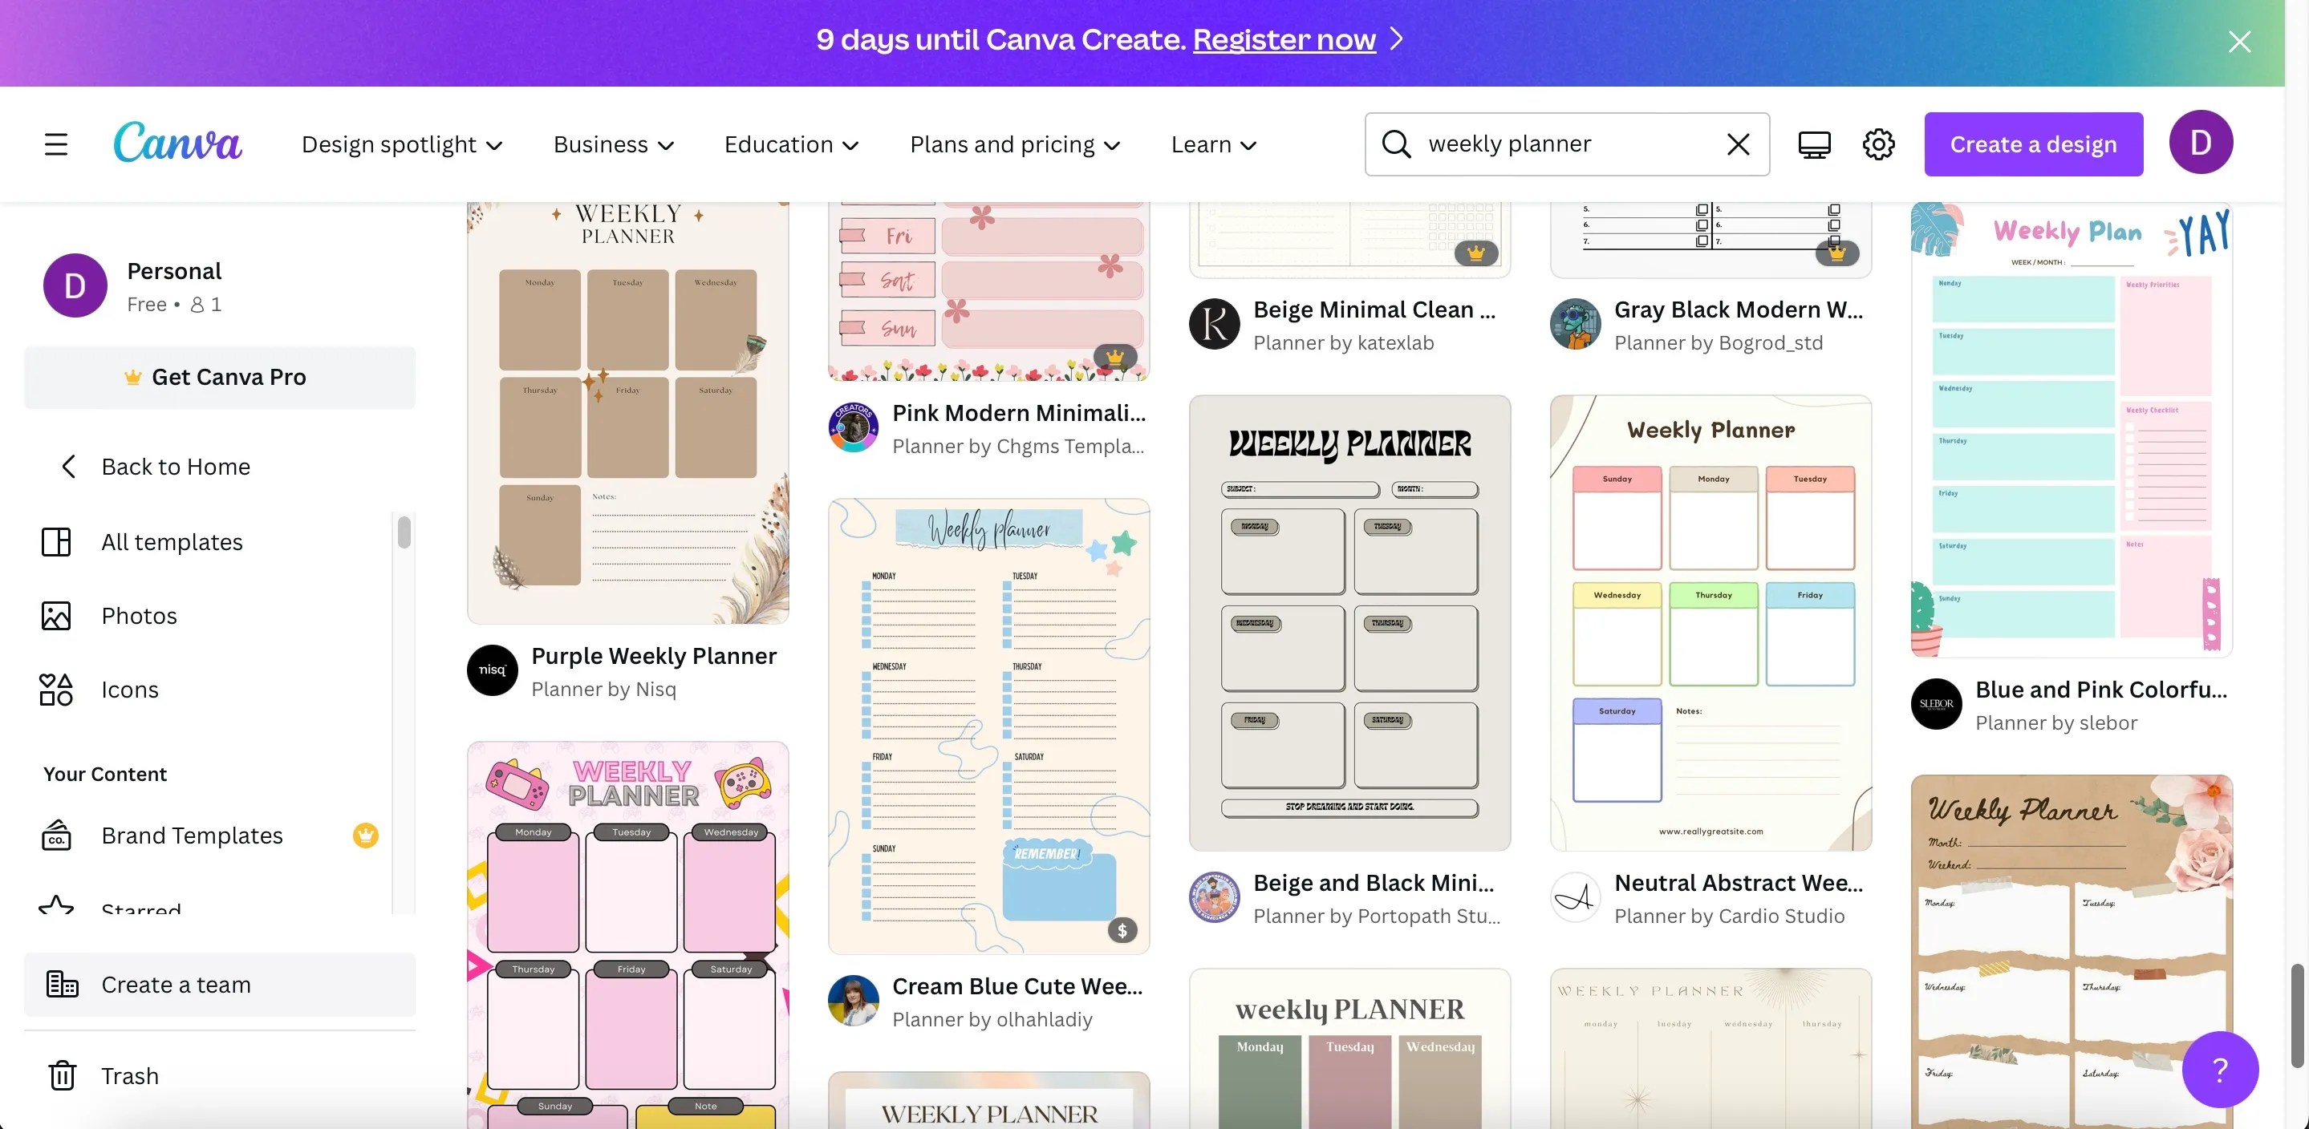Click the Canva logo

pyautogui.click(x=177, y=144)
